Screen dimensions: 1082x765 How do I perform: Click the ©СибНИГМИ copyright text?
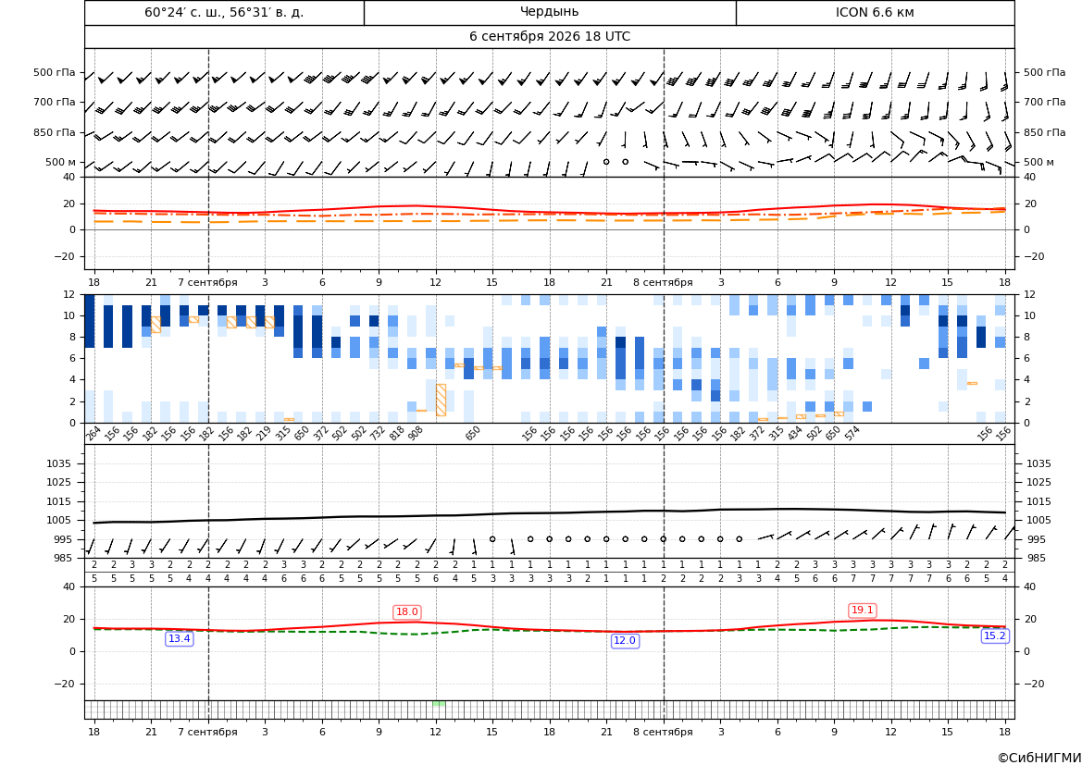pyautogui.click(x=1039, y=758)
